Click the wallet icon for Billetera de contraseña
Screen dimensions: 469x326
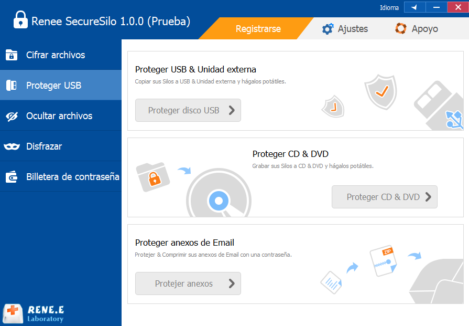pyautogui.click(x=12, y=177)
